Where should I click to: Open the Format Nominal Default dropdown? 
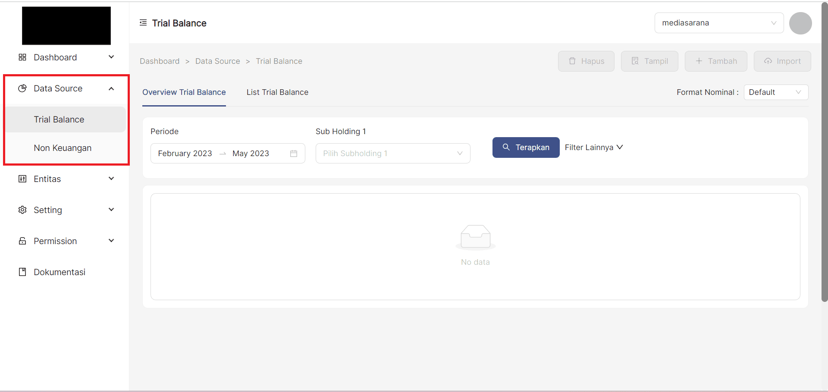point(775,92)
